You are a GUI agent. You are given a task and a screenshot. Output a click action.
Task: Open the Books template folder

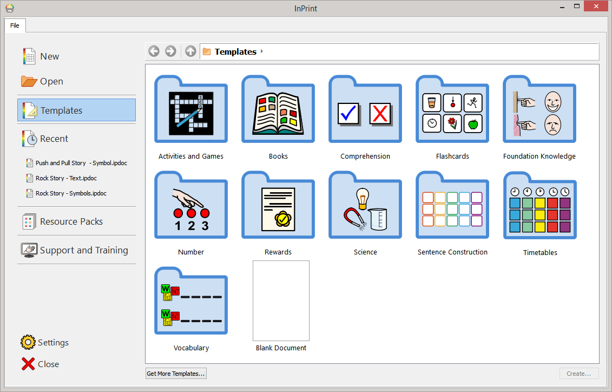(x=278, y=112)
